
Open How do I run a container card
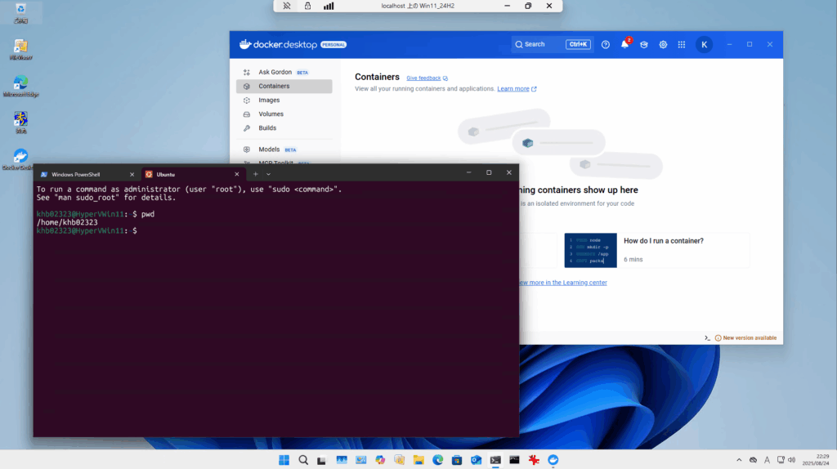click(x=657, y=250)
